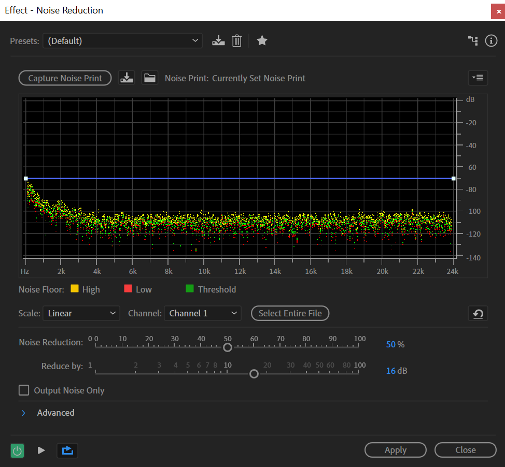505x467 pixels.
Task: Open the Presets dropdown
Action: tap(122, 41)
